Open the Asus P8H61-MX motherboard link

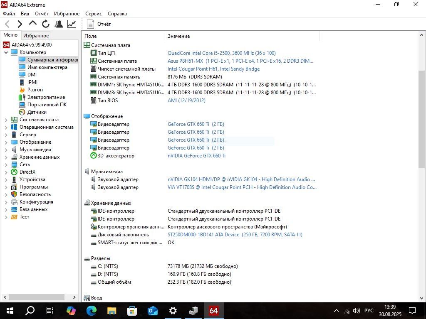(x=240, y=61)
